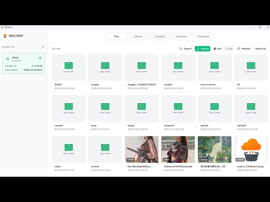Image resolution: width=270 pixels, height=202 pixels.
Task: Click the 'All Files' breadcrumb text
Action: coord(56,49)
